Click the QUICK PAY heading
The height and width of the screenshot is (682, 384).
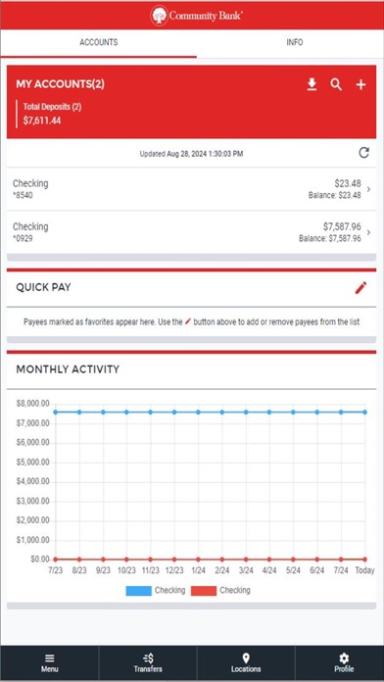click(x=43, y=287)
